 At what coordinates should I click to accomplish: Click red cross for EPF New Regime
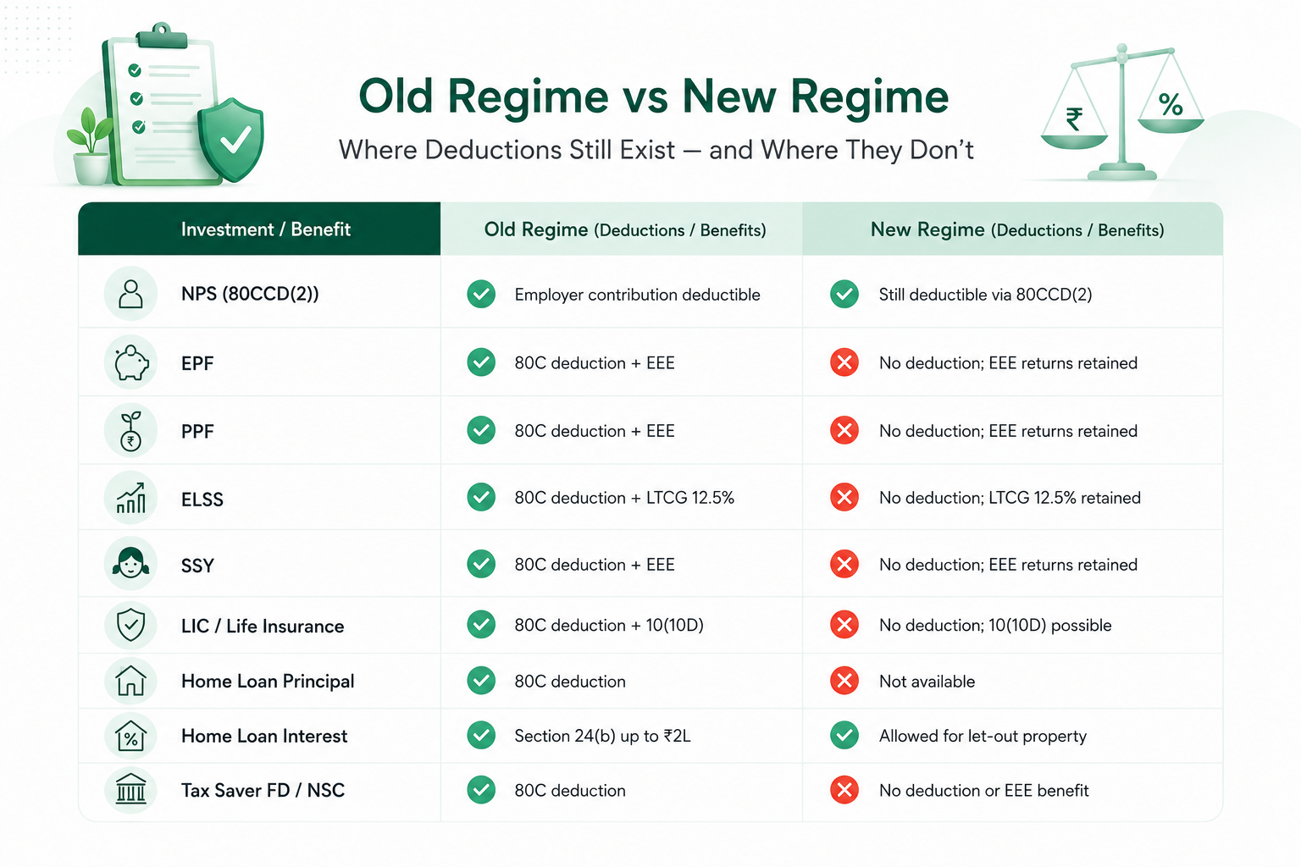(844, 362)
